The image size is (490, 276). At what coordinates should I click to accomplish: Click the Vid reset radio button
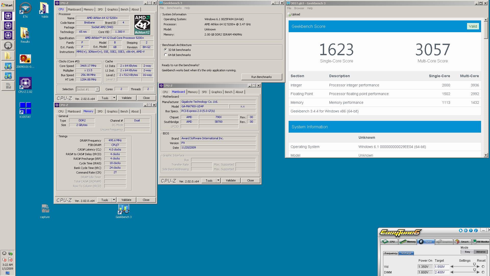(x=483, y=267)
